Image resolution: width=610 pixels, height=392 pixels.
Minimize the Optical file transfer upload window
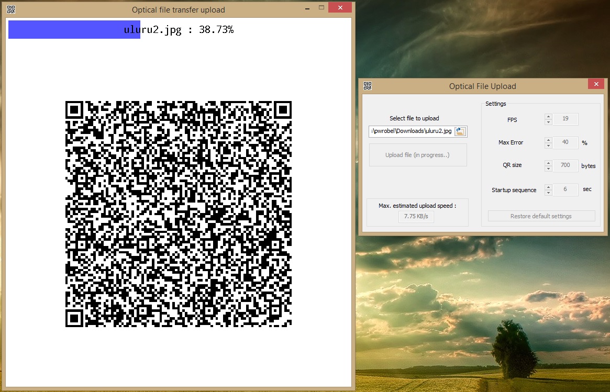tap(307, 8)
